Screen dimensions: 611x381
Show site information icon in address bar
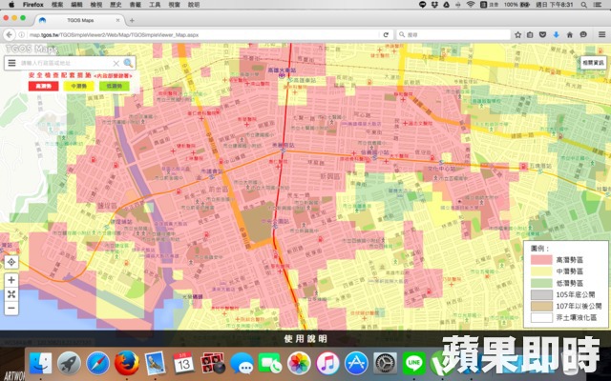[x=21, y=35]
